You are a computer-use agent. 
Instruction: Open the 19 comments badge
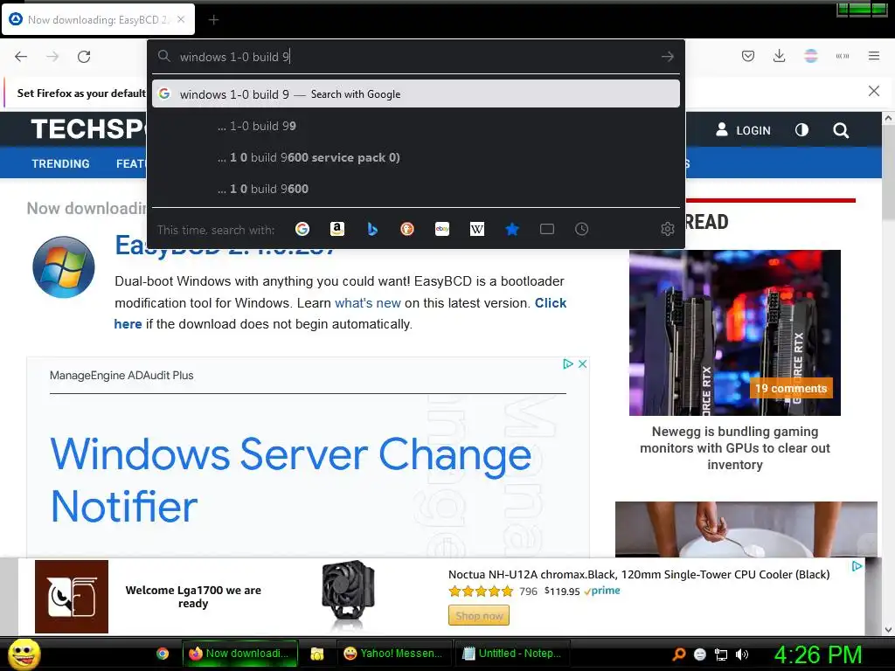point(791,388)
